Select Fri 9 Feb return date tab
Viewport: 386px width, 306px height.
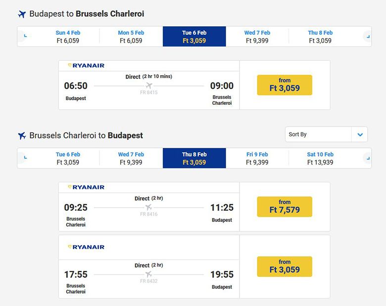[x=257, y=158]
